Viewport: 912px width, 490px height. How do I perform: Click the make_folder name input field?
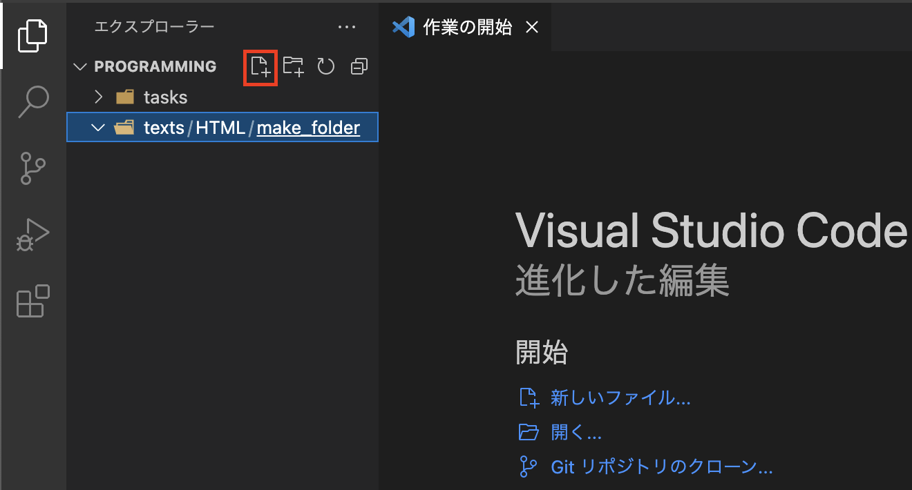[308, 127]
